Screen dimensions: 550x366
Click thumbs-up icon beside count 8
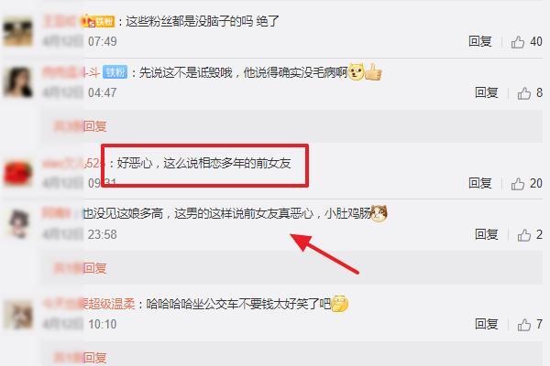click(x=524, y=93)
